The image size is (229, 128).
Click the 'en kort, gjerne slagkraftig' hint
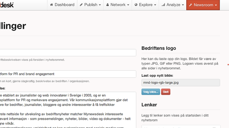coord(45,81)
